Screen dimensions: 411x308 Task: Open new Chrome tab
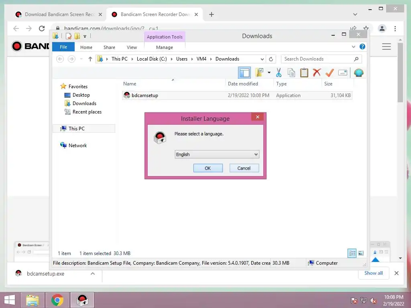(212, 14)
